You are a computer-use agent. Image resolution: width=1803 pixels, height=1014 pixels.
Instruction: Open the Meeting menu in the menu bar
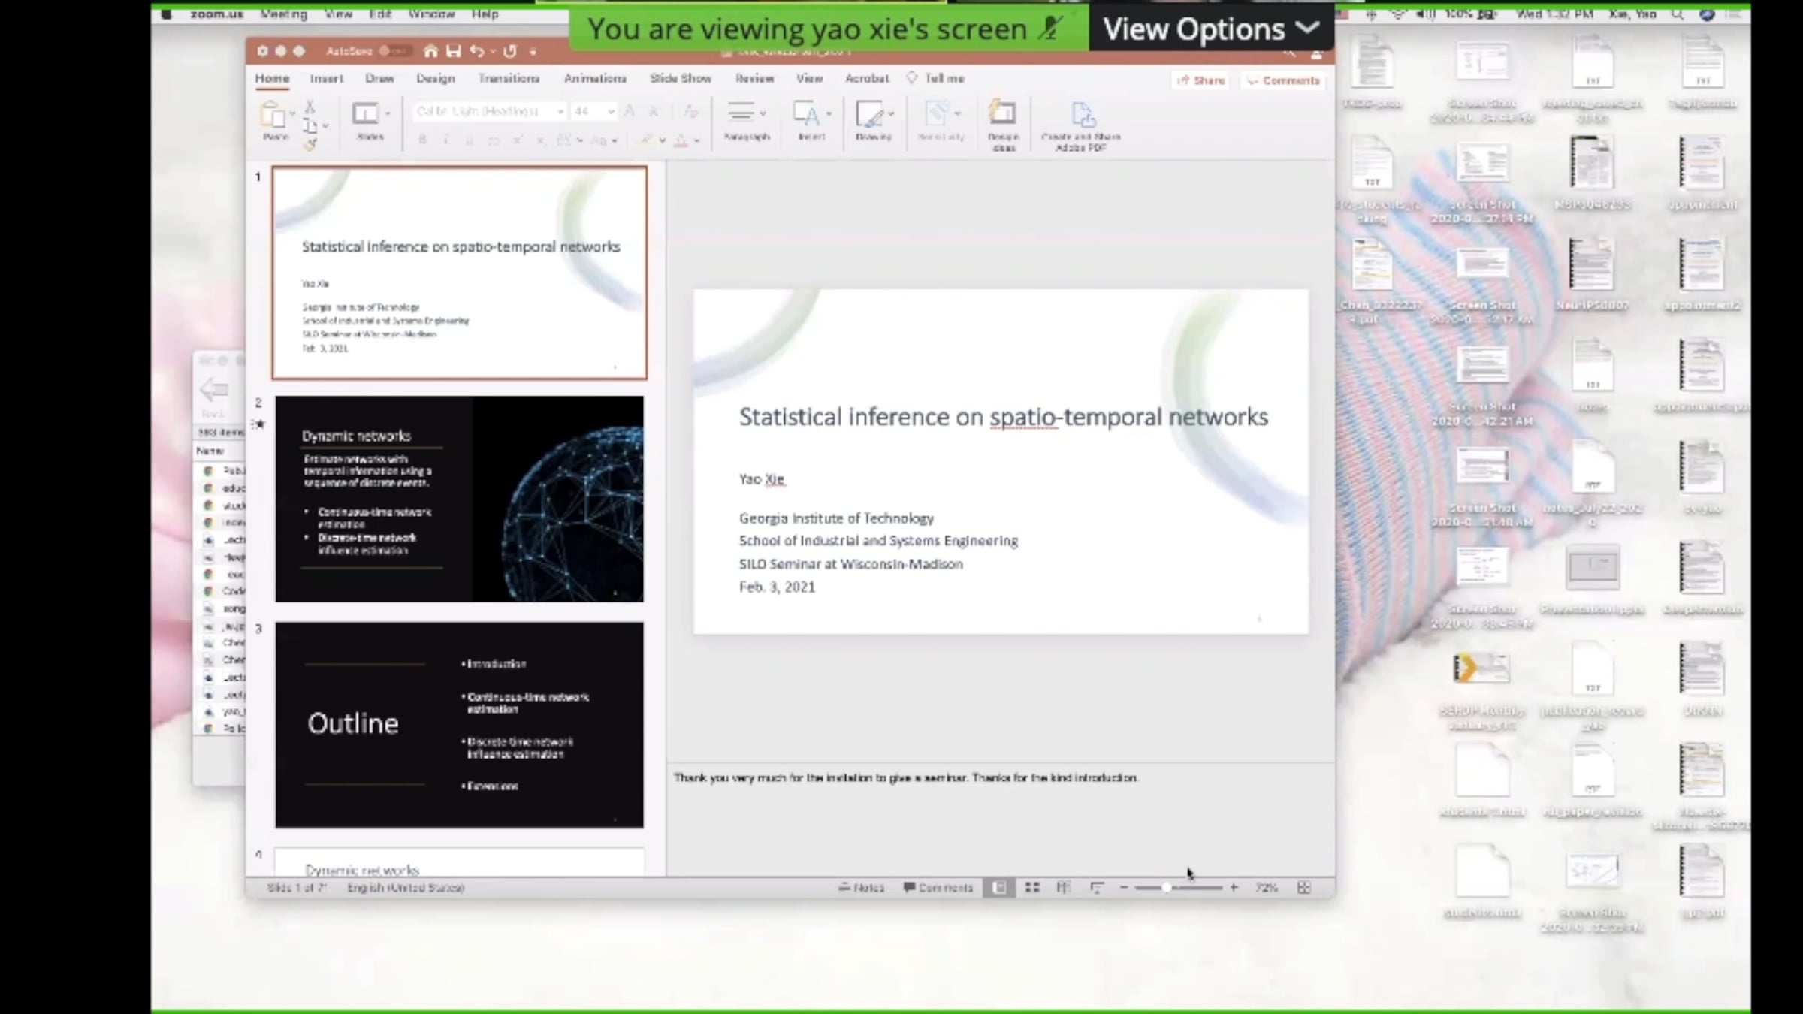(x=284, y=14)
